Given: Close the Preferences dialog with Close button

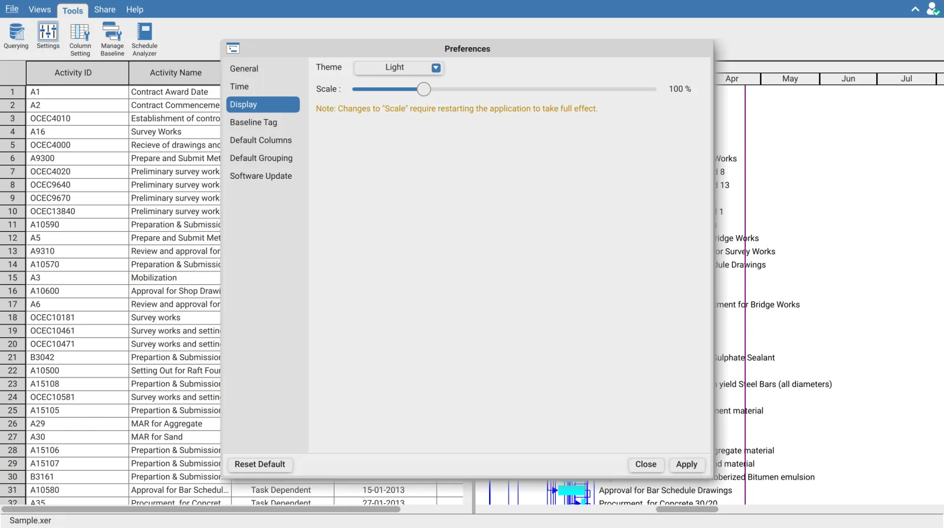Looking at the screenshot, I should (x=646, y=464).
